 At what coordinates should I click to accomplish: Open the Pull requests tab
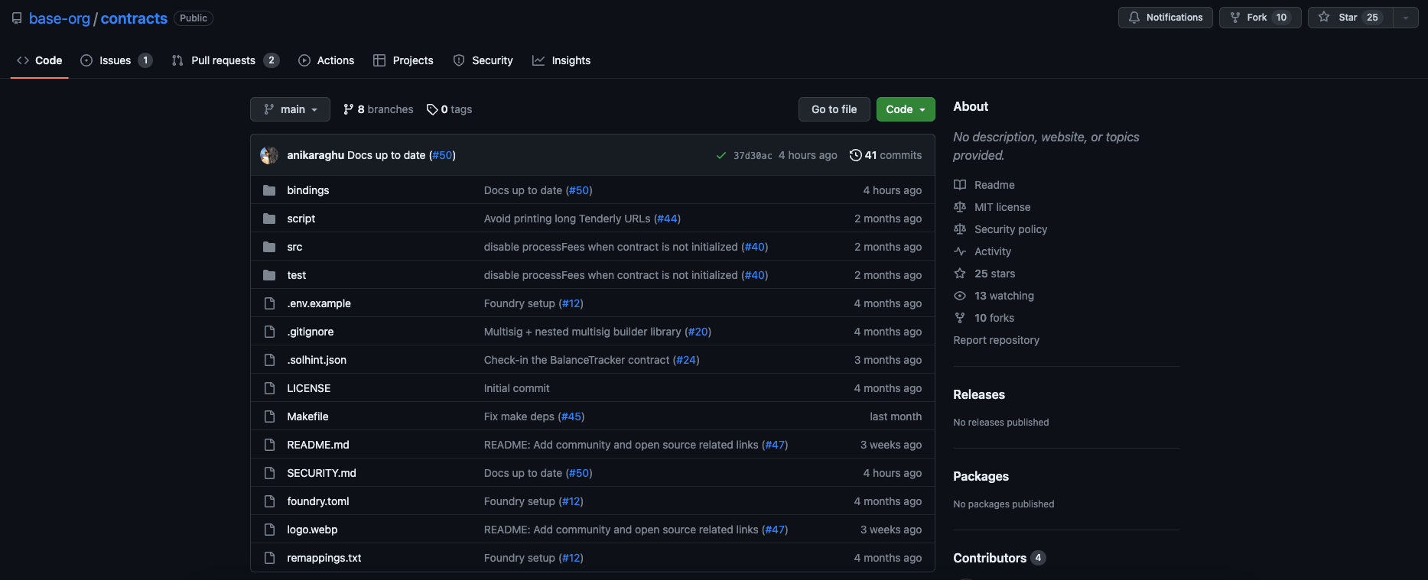(226, 60)
